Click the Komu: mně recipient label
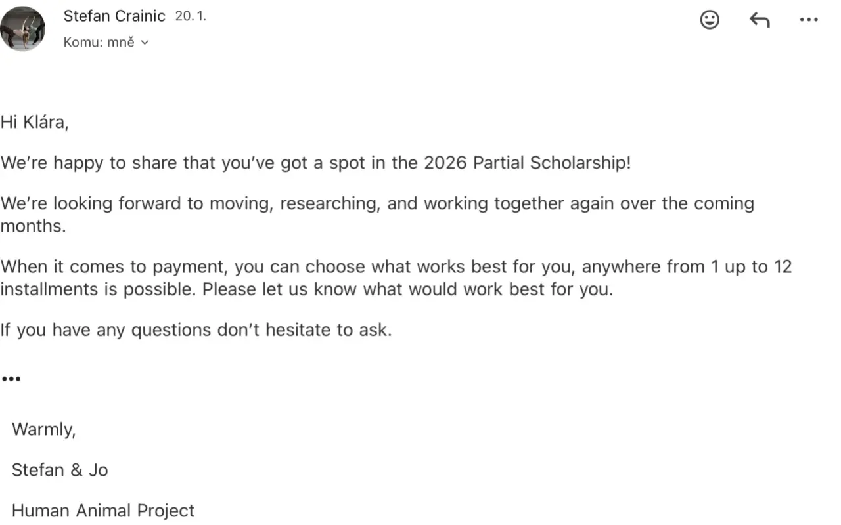Image resolution: width=841 pixels, height=525 pixels. (x=99, y=42)
